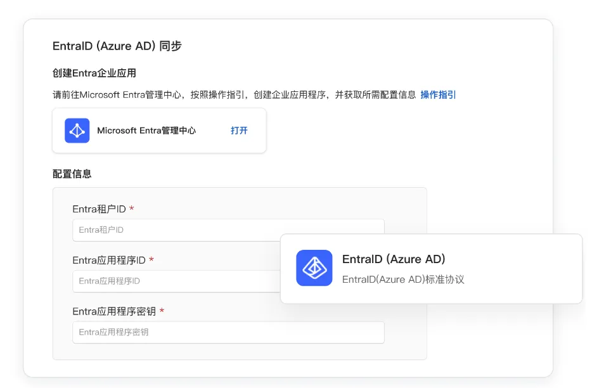The width and height of the screenshot is (592, 388).
Task: Focus the Entra应用程序密钥 input field
Action: 228,332
